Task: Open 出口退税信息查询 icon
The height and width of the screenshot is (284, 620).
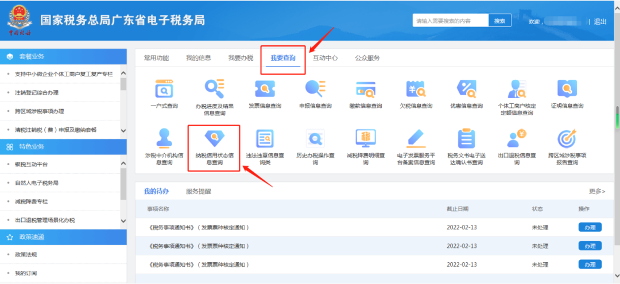Action: point(517,139)
